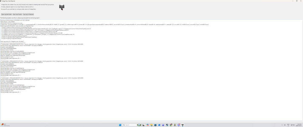Image resolution: width=303 pixels, height=127 pixels.
Task: Open File Explorer from taskbar
Action: pos(151,125)
